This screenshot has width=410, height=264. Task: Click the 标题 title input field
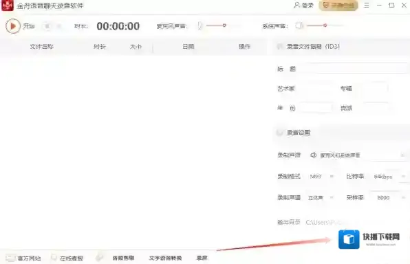point(354,69)
